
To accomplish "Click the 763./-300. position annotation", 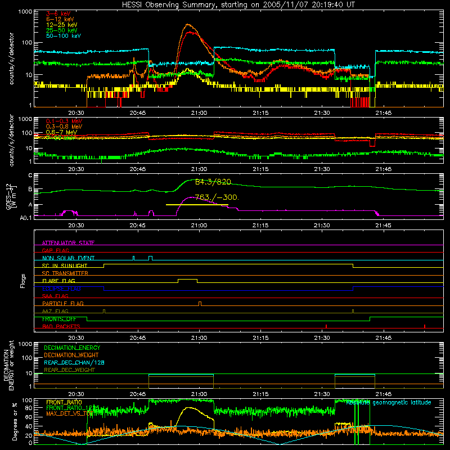I will coord(217,197).
